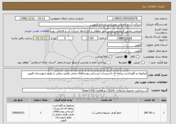
Task: Click the استان محل تحویل field
Action: (x=124, y=45)
